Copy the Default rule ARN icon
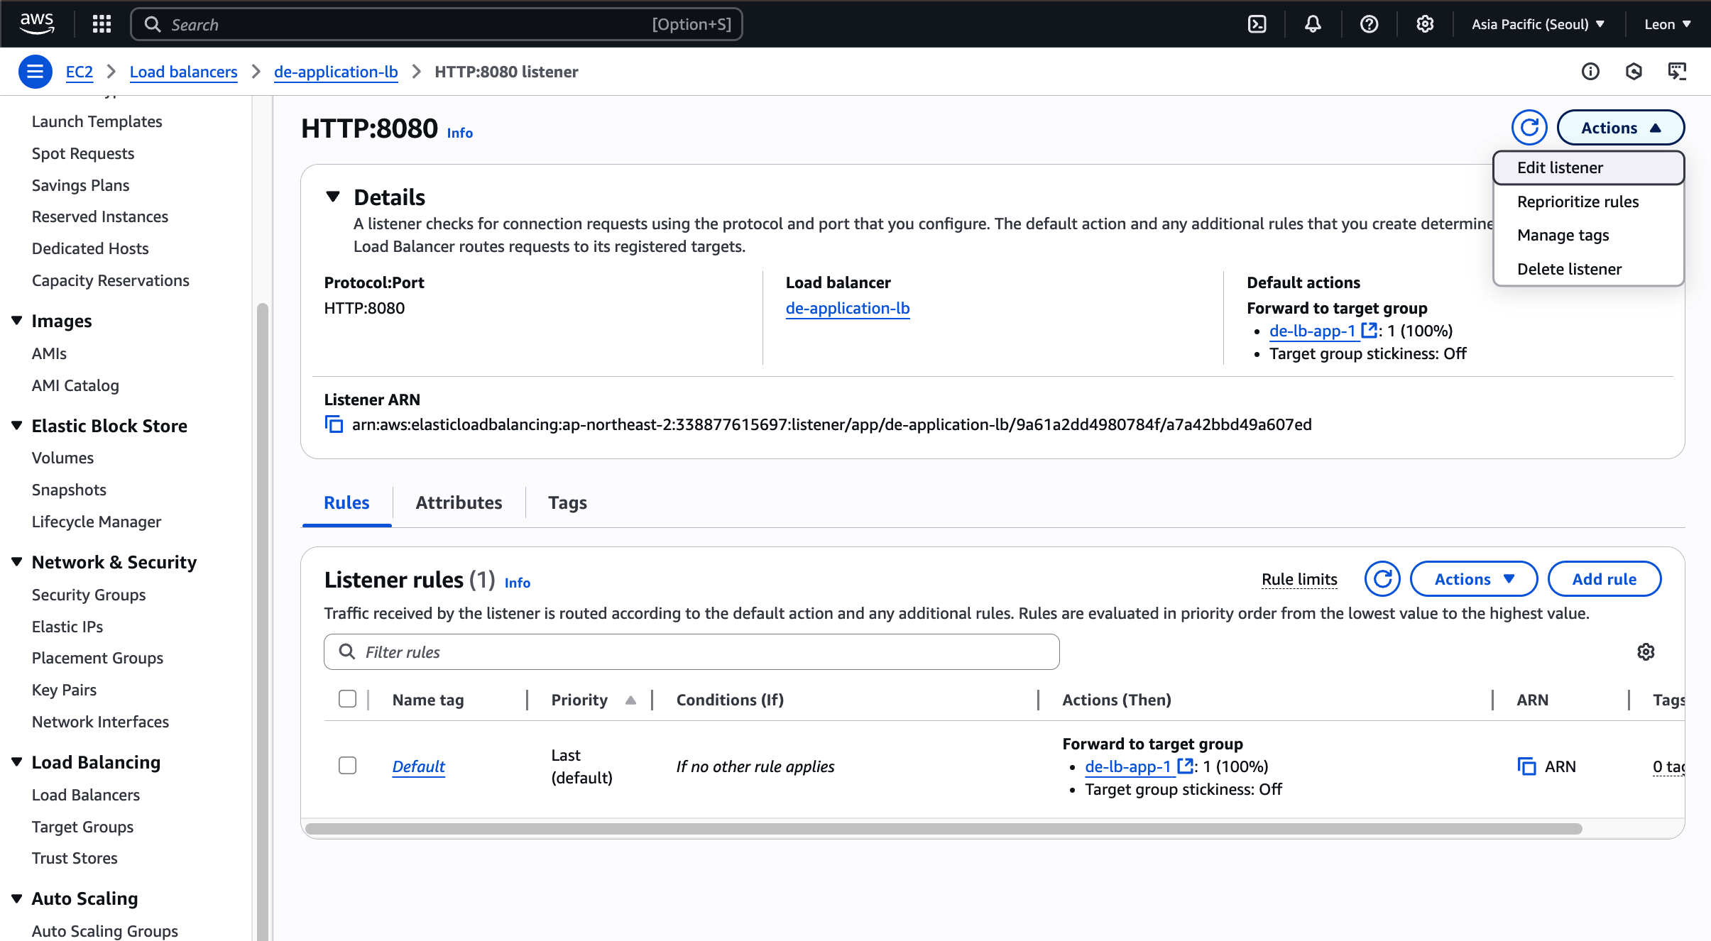1711x941 pixels. (1526, 766)
